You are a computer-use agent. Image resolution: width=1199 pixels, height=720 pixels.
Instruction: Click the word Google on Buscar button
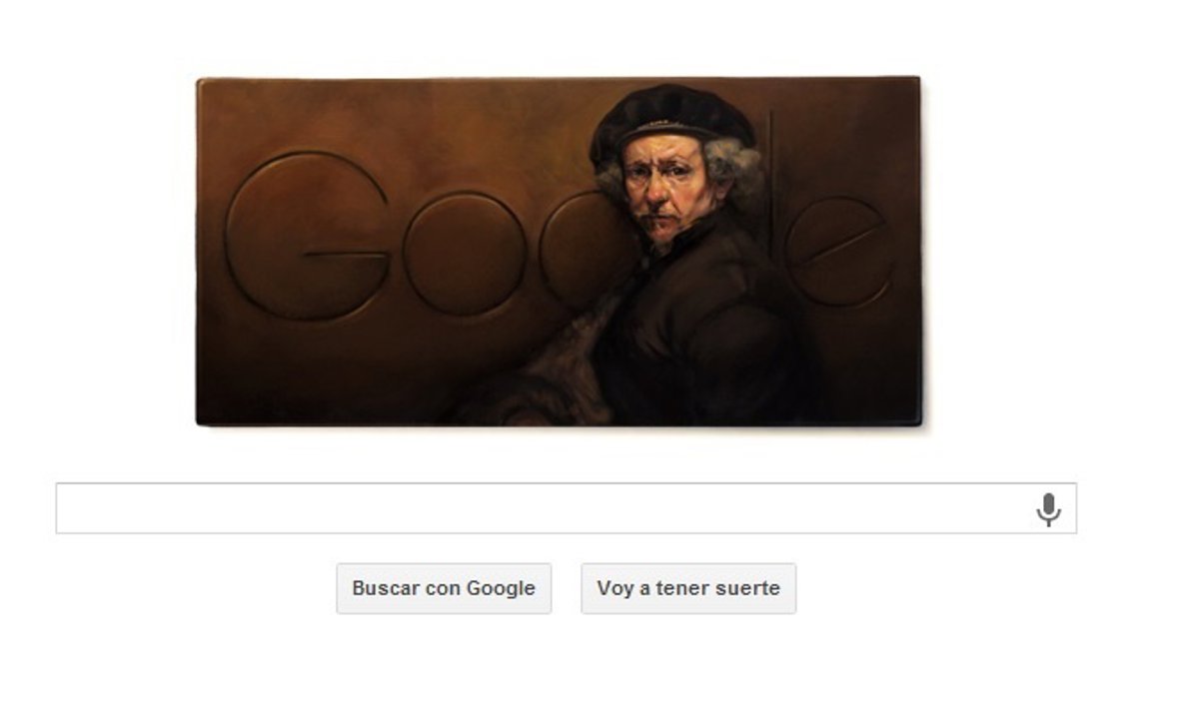(501, 588)
